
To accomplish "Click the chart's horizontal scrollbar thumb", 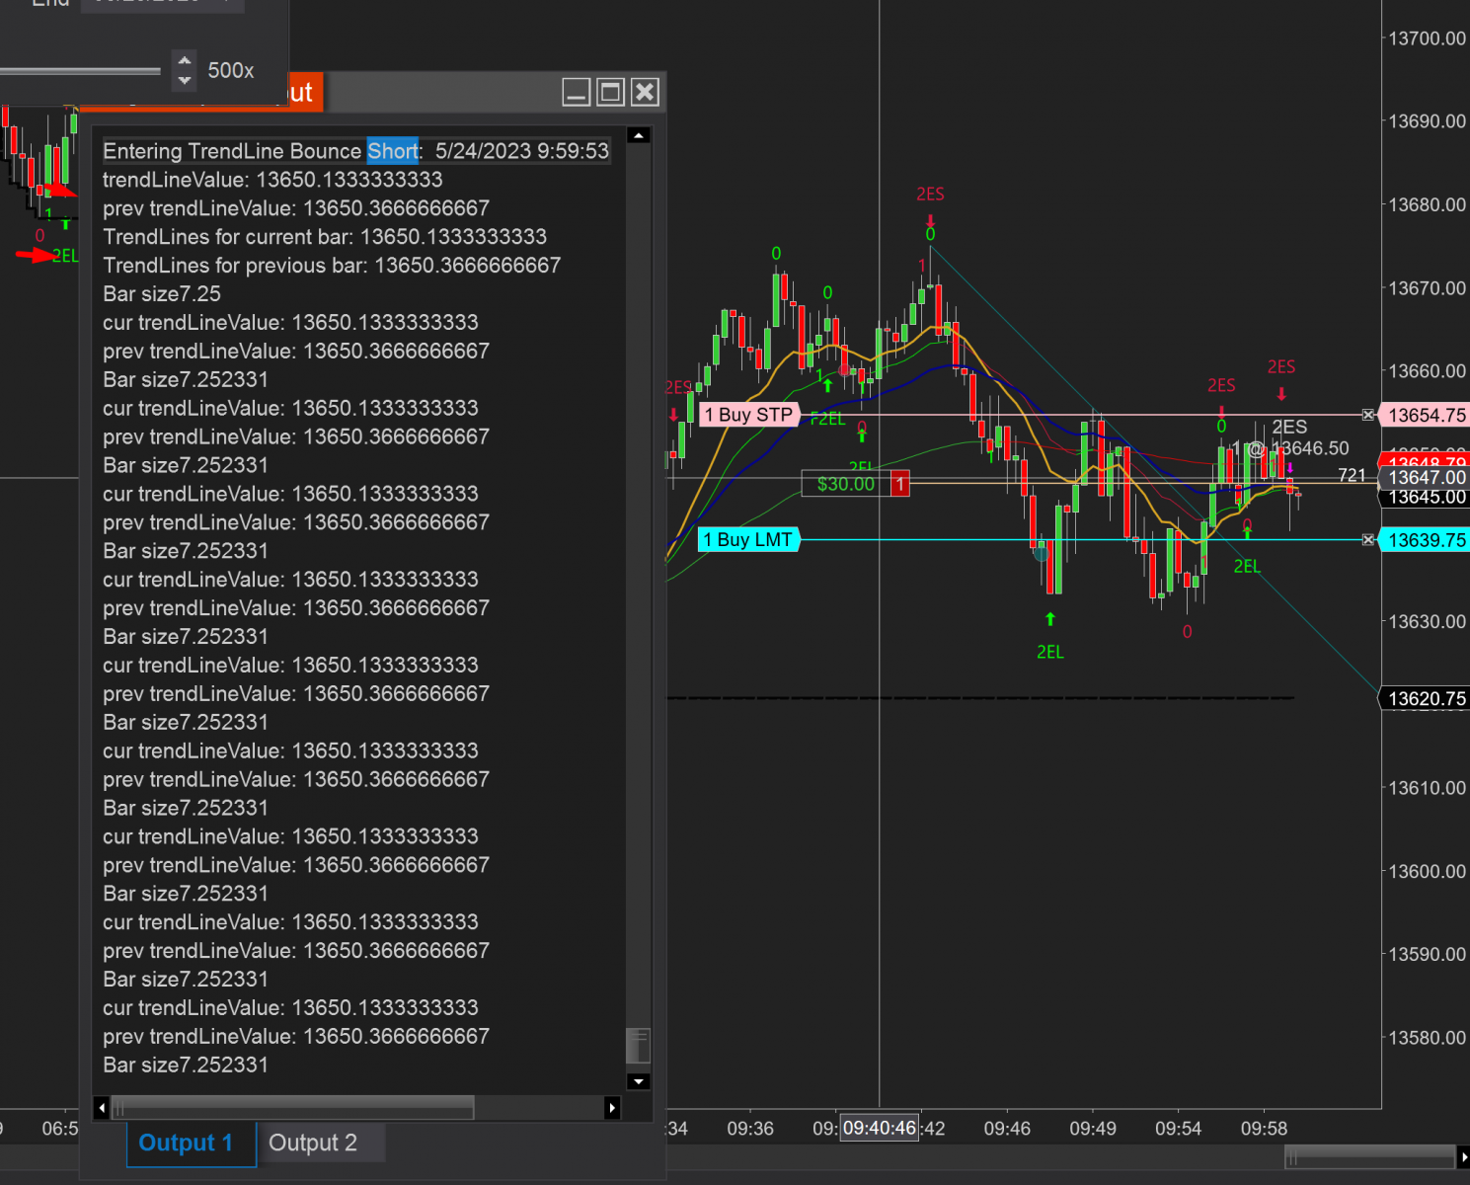I will point(1370,1156).
